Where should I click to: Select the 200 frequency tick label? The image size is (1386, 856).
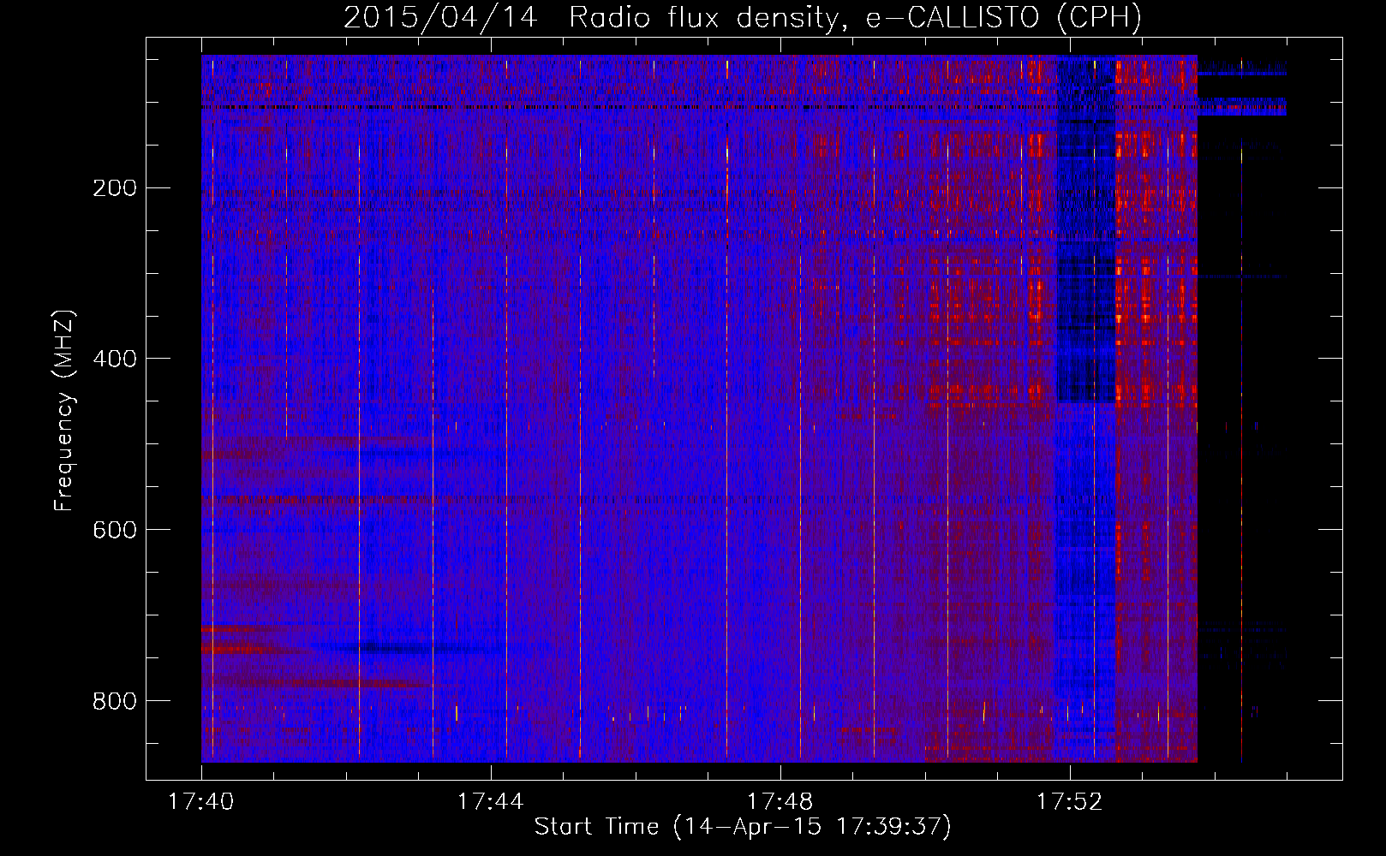click(x=115, y=187)
